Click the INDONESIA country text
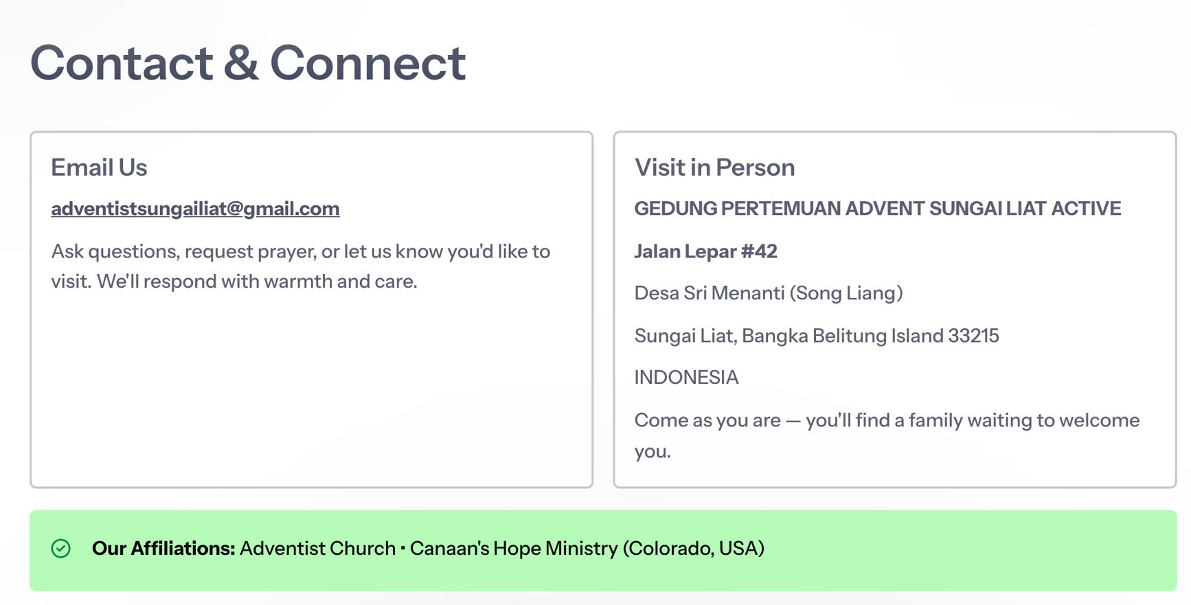The height and width of the screenshot is (605, 1191). click(686, 378)
